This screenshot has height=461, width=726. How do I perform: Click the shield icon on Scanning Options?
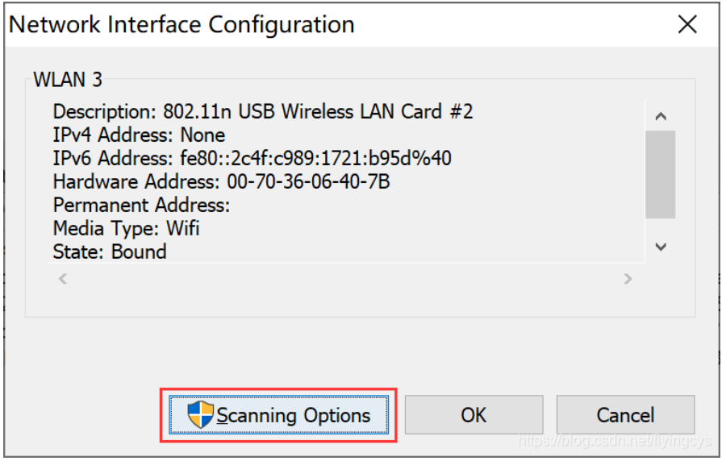pyautogui.click(x=200, y=415)
